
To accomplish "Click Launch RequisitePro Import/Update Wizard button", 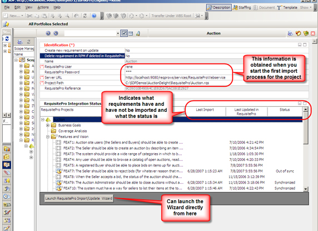I will (79, 199).
